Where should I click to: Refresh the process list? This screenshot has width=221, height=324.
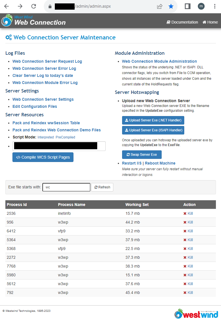(x=102, y=187)
